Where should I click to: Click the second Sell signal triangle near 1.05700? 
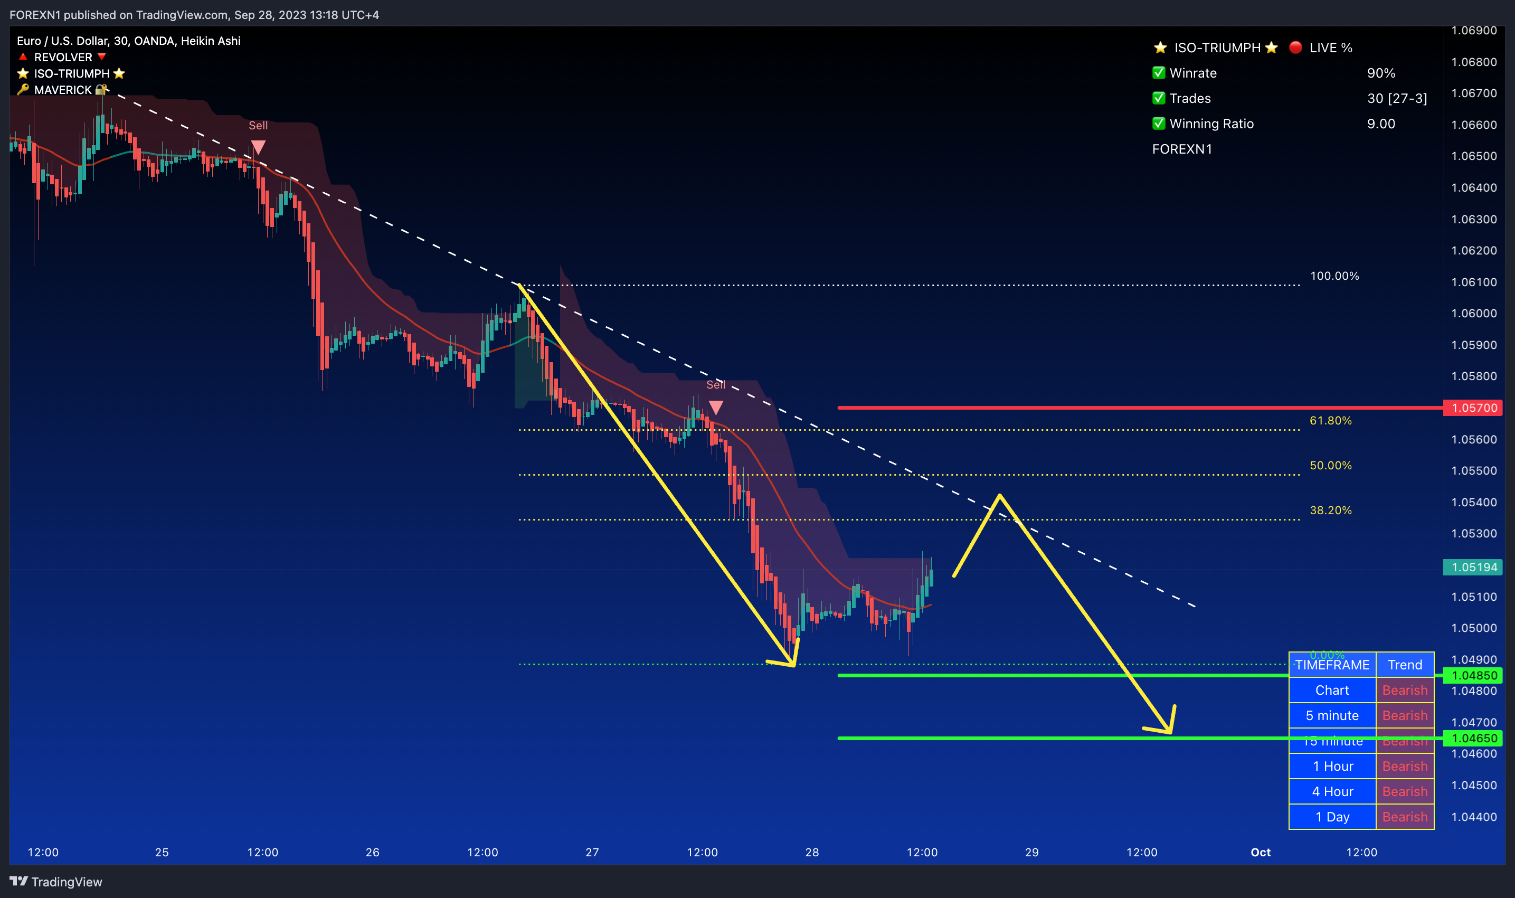(716, 407)
